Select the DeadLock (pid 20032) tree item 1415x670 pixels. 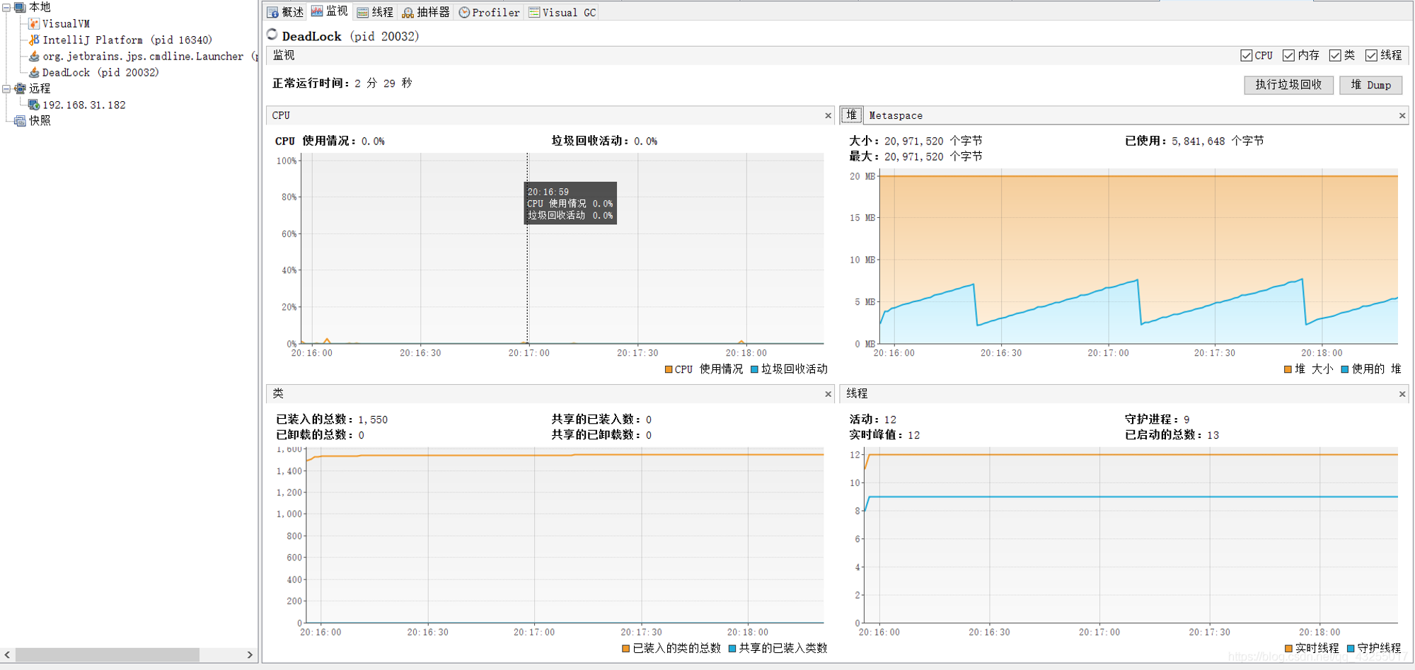coord(100,72)
